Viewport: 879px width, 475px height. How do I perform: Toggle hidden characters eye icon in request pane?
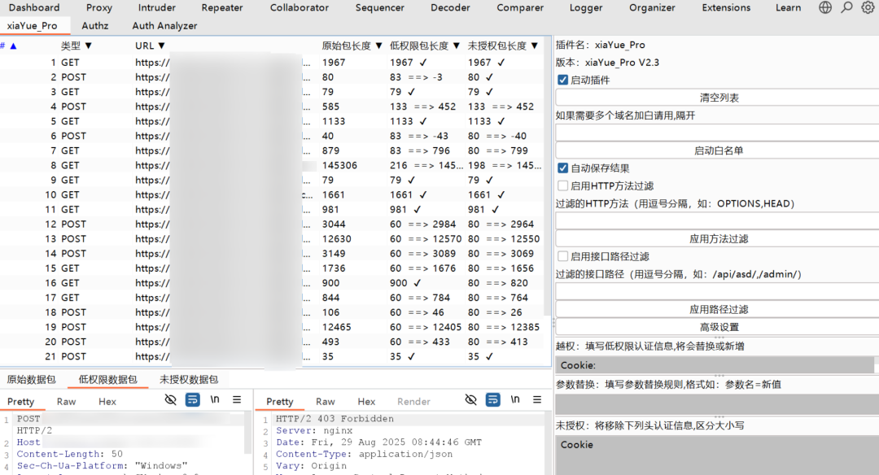pyautogui.click(x=170, y=399)
